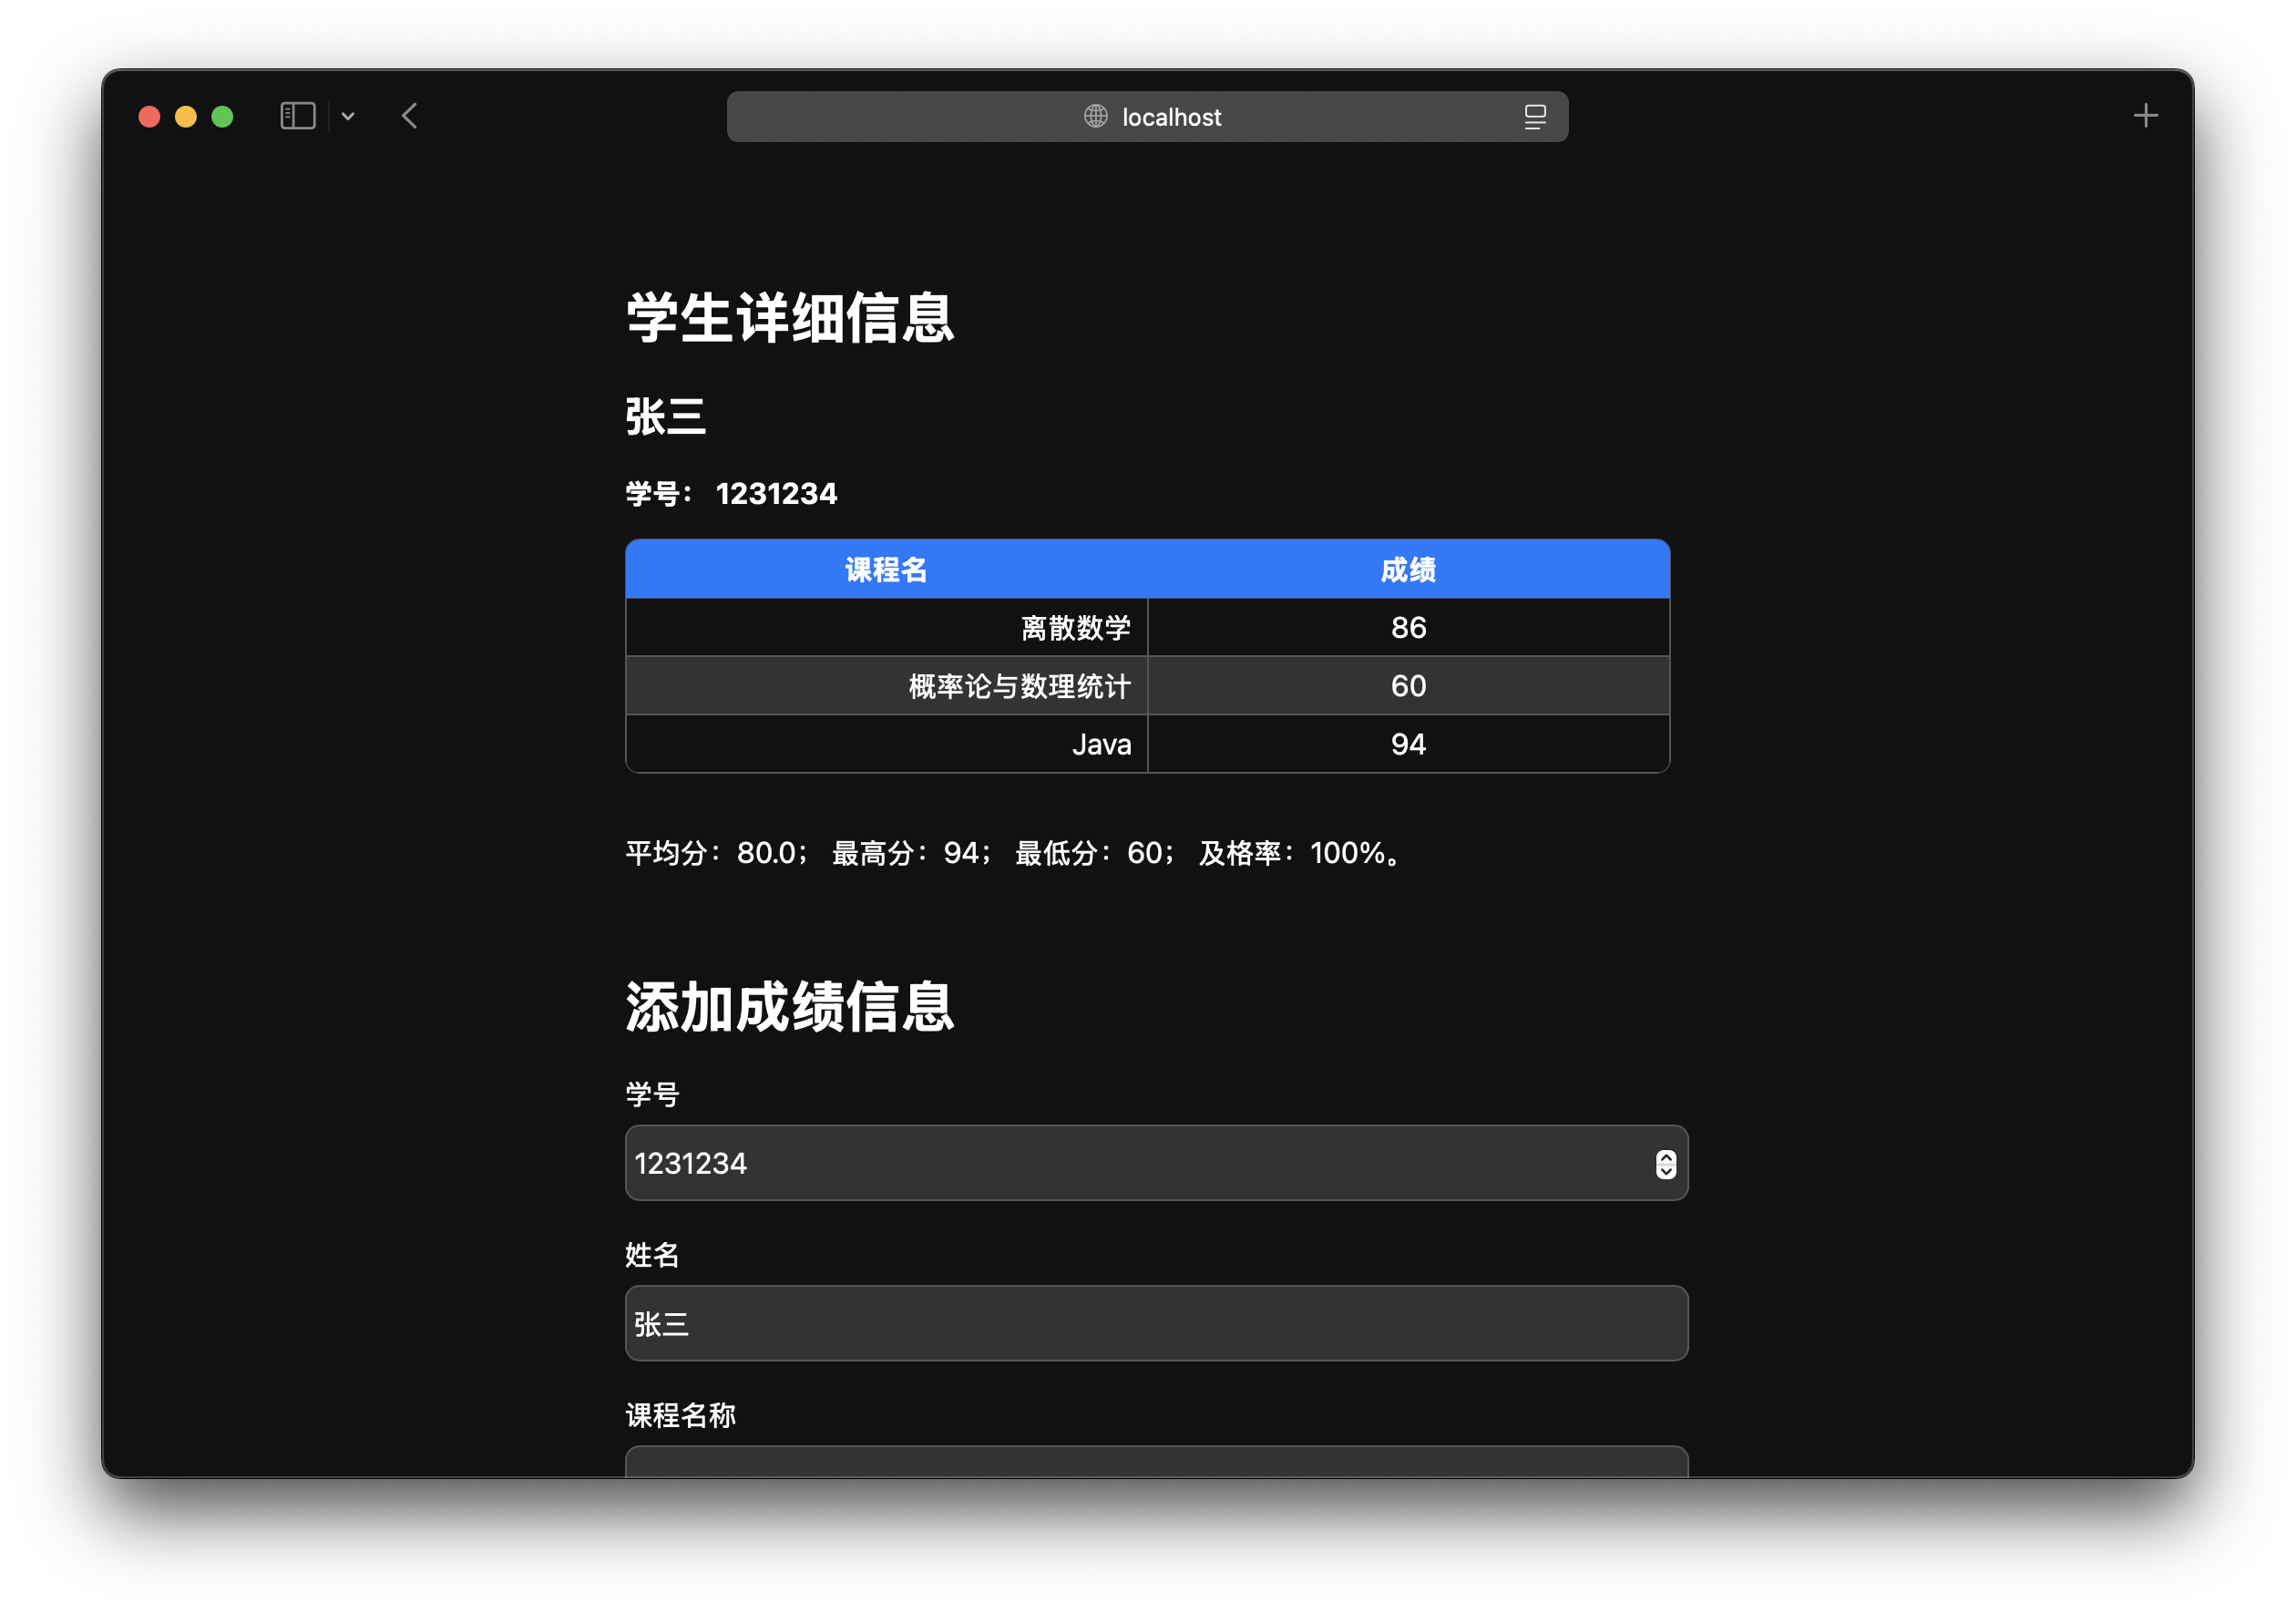Focus the localhost address bar

(x=1147, y=116)
